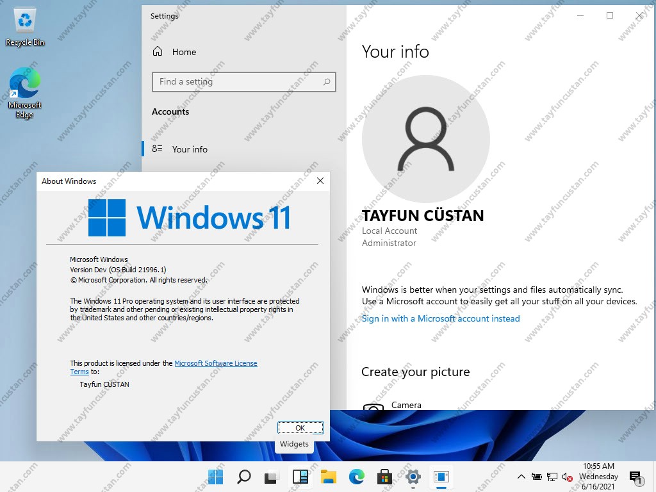This screenshot has height=492, width=656.
Task: Click the search magnifier in Find a setting
Action: [x=327, y=82]
